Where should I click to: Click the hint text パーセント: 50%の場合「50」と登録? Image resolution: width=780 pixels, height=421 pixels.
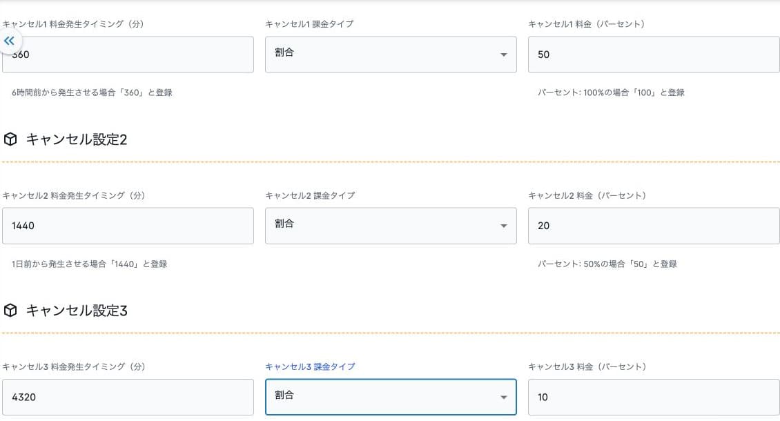click(607, 264)
